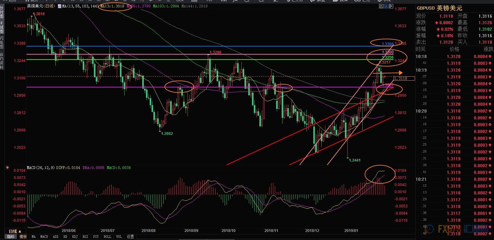The image size is (494, 240).
Task: Click the 1.3298 peak annotation
Action: pos(215,53)
